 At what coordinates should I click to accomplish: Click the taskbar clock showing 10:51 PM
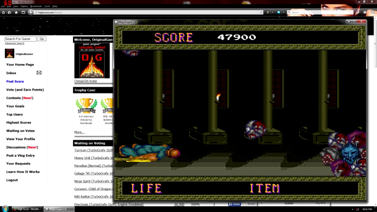tap(367, 209)
